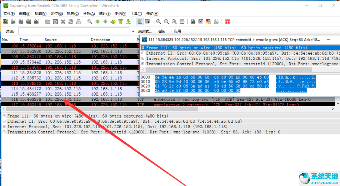
Task: Click packet list scroll right arrow
Action: coord(333,109)
